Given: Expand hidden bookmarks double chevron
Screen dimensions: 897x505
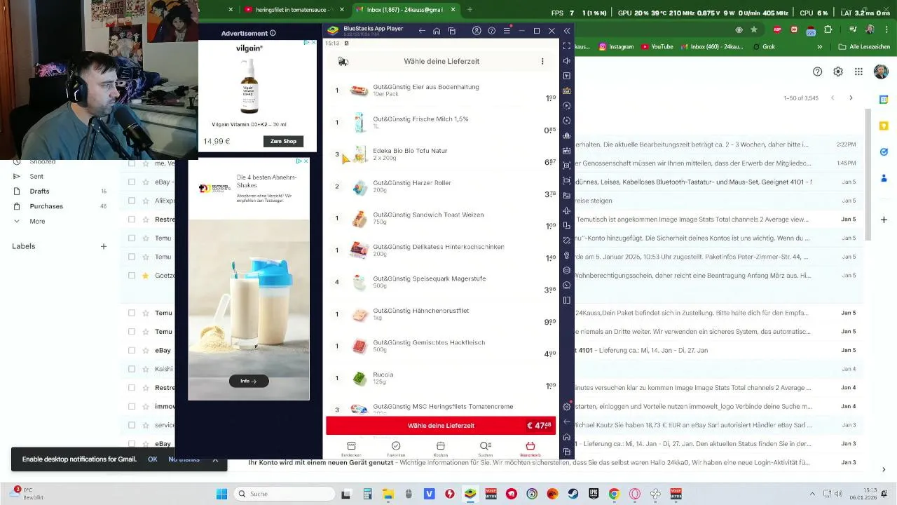Looking at the screenshot, I should [x=820, y=47].
